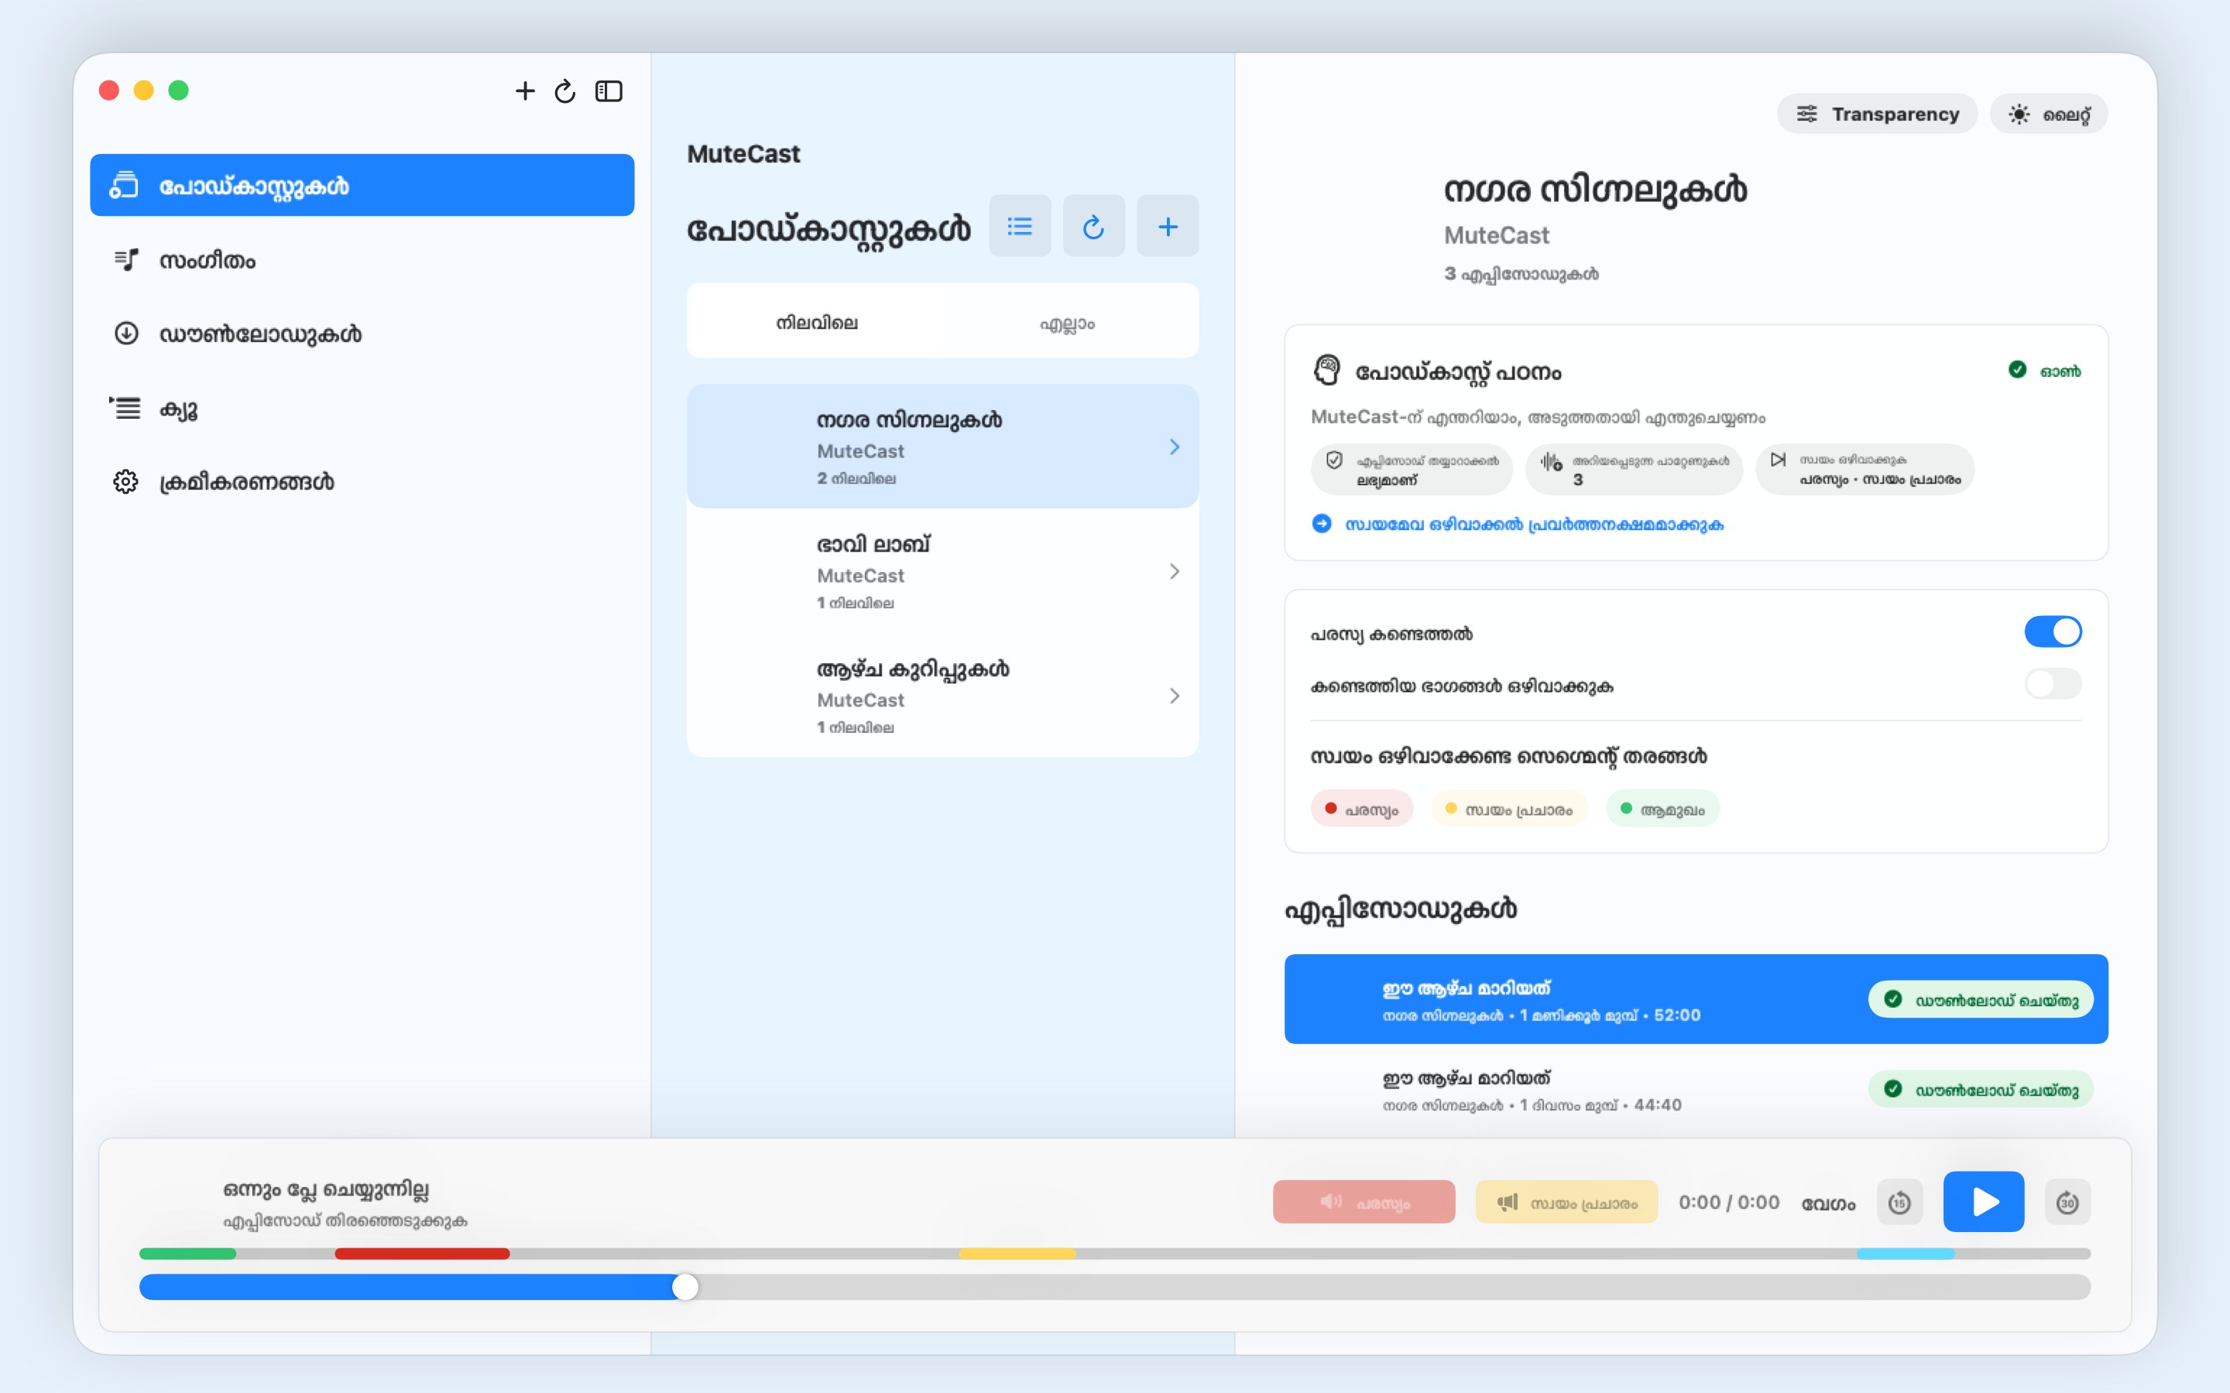Click the list view icon beside the podcasts heading
The image size is (2230, 1393).
tap(1020, 226)
